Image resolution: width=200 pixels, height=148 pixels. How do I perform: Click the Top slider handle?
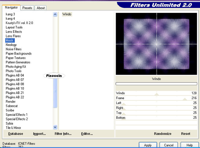[x=124, y=114]
